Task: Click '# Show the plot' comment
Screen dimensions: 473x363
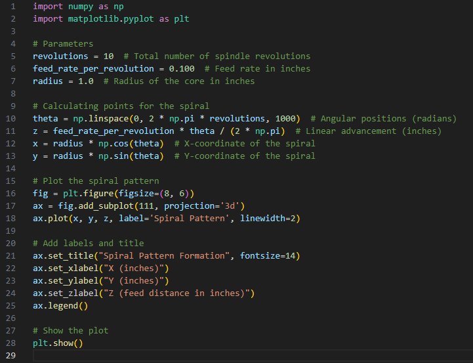Action: [x=71, y=331]
